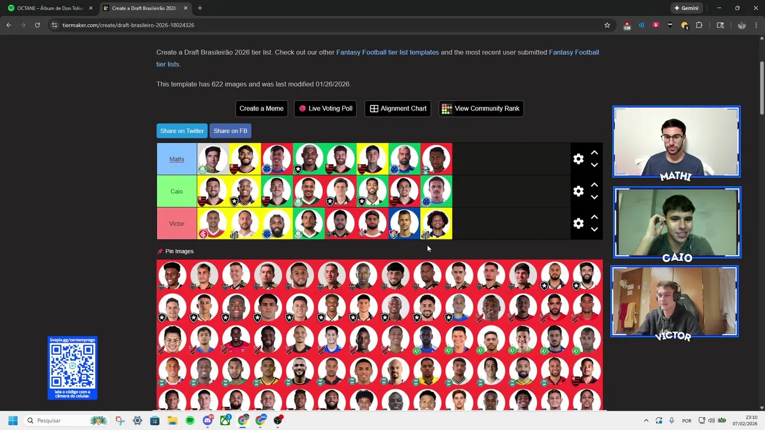
Task: Click the red Victor tier label
Action: (177, 223)
